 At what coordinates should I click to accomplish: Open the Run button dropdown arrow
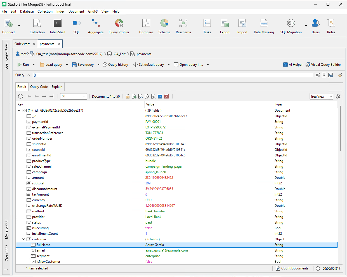(x=34, y=65)
